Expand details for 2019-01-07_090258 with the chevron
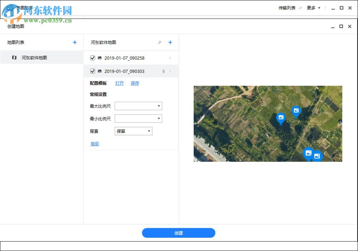The height and width of the screenshot is (251, 358). 170,57
